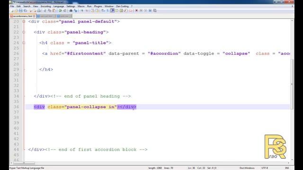
Task: Click the Close document toolbar icon
Action: 30,10
